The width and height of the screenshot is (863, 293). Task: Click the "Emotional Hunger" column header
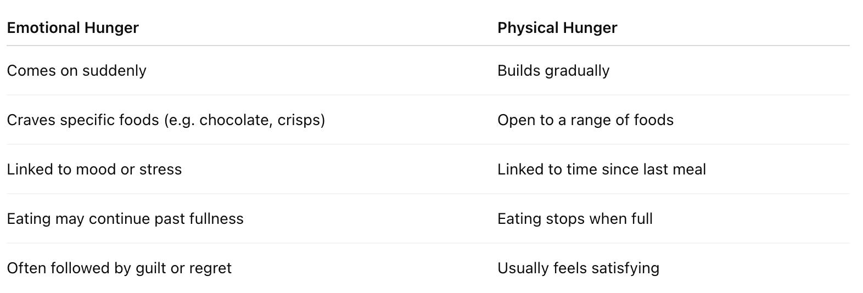point(72,28)
